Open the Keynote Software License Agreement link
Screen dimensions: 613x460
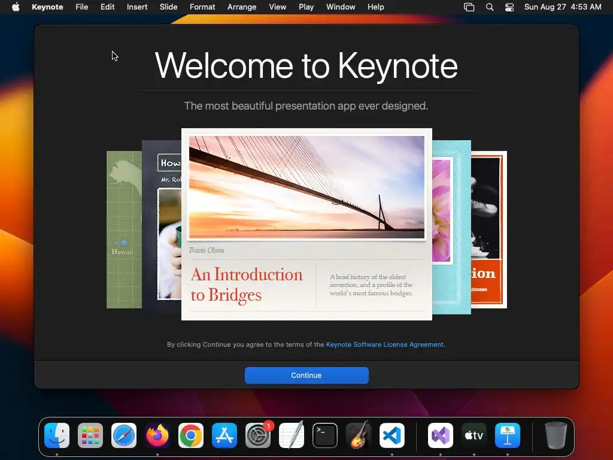point(385,344)
